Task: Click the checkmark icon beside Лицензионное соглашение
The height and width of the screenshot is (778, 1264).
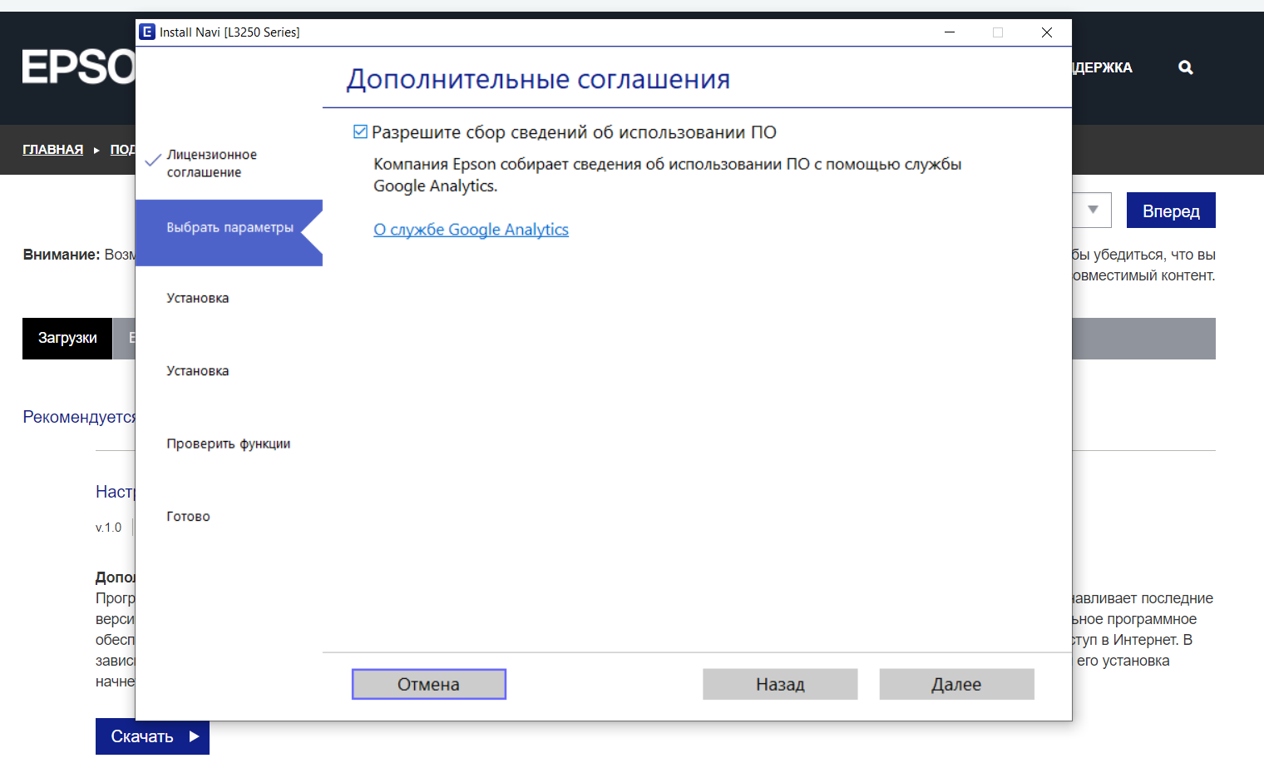Action: pos(153,161)
